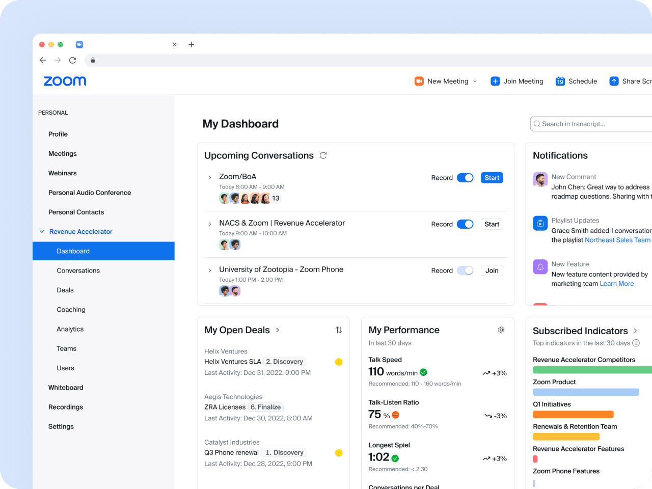
Task: Click the Schedule button
Action: click(x=576, y=81)
